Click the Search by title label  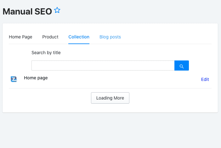pos(46,53)
